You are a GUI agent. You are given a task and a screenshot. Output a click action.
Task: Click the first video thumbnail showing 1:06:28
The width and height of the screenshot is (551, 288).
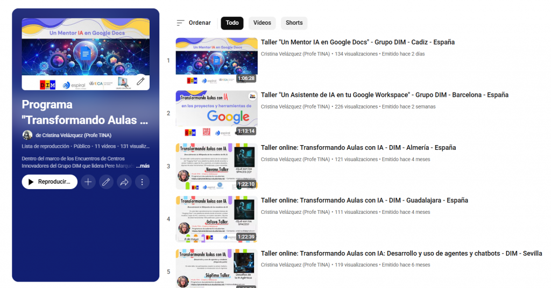pyautogui.click(x=216, y=60)
